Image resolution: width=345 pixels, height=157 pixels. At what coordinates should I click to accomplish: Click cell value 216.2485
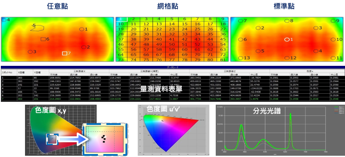(116, 78)
